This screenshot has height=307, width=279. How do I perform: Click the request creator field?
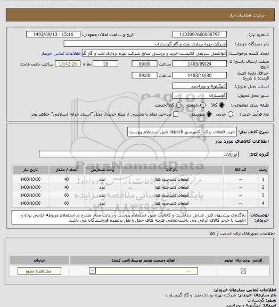pyautogui.click(x=154, y=53)
